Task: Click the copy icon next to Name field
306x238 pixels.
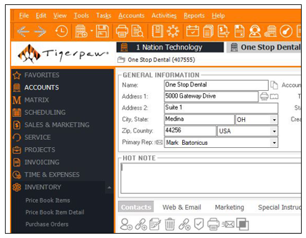Action: [x=274, y=85]
